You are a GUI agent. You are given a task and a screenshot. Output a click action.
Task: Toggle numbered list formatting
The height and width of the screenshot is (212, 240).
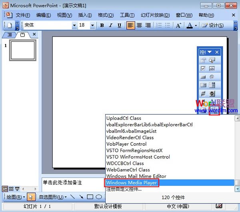click(x=159, y=25)
